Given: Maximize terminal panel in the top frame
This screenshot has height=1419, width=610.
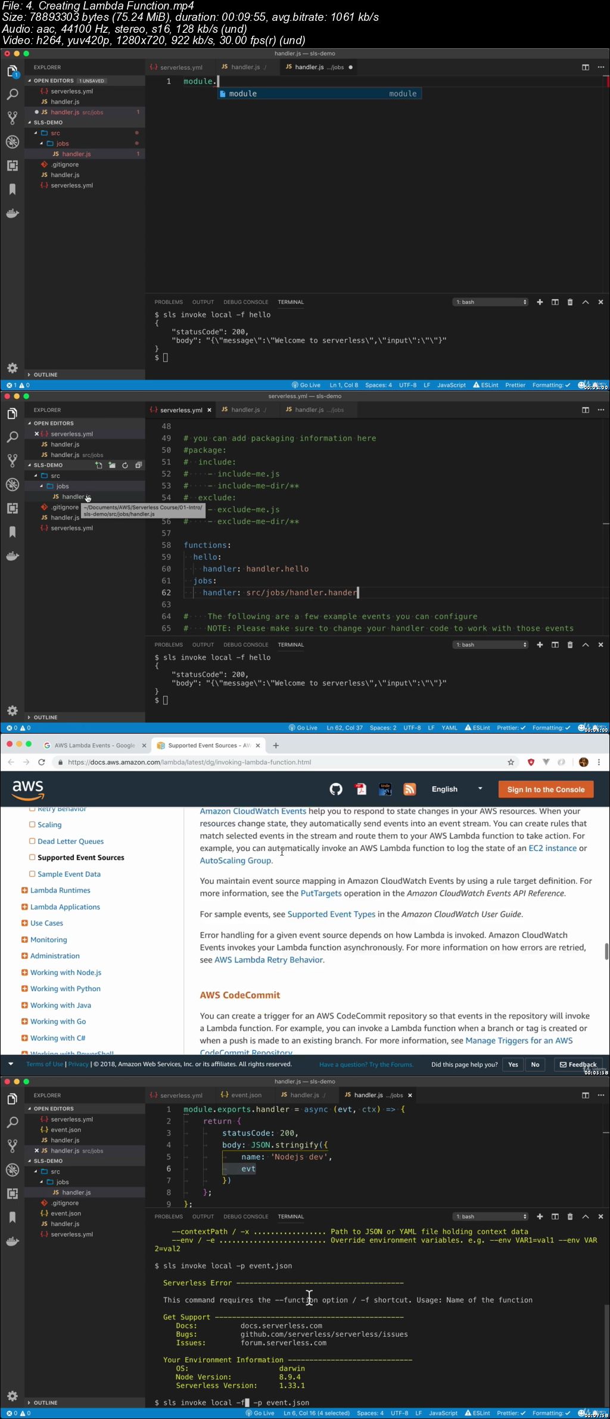Looking at the screenshot, I should pyautogui.click(x=586, y=302).
